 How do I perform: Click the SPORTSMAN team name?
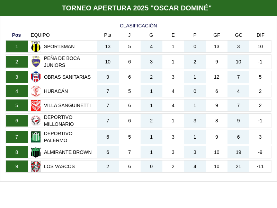(59, 46)
